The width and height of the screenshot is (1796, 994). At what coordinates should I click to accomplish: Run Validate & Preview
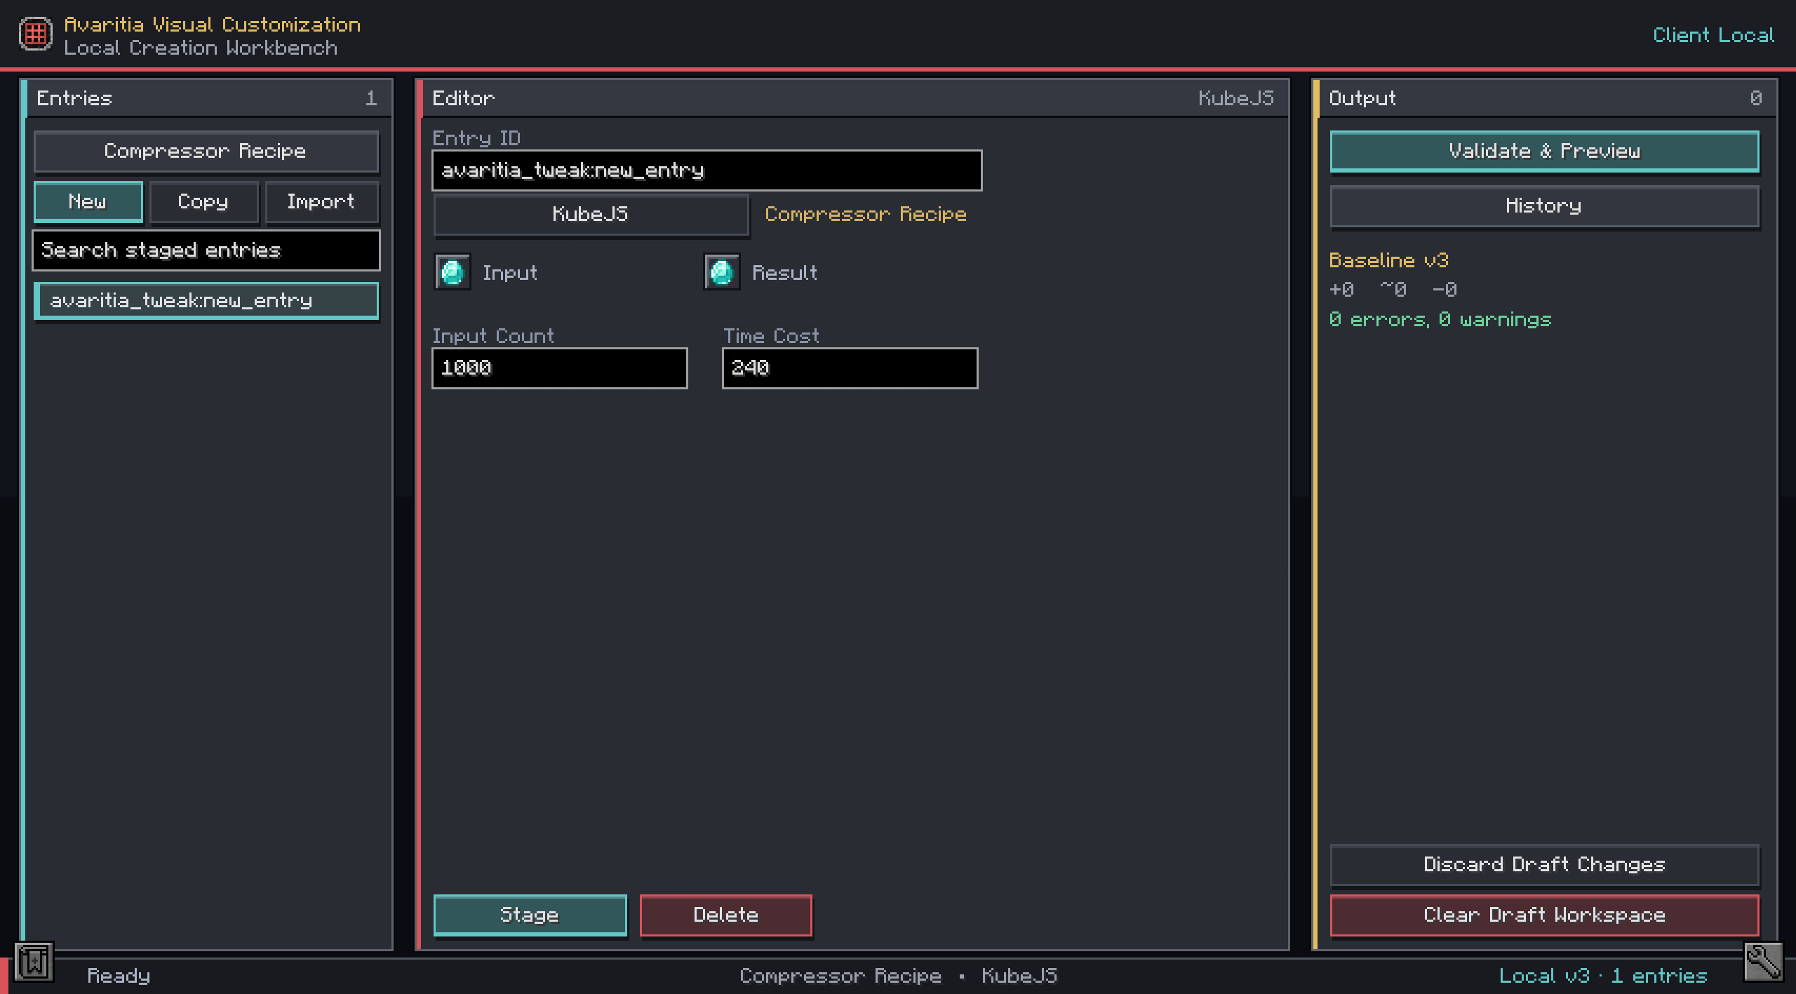pyautogui.click(x=1544, y=151)
